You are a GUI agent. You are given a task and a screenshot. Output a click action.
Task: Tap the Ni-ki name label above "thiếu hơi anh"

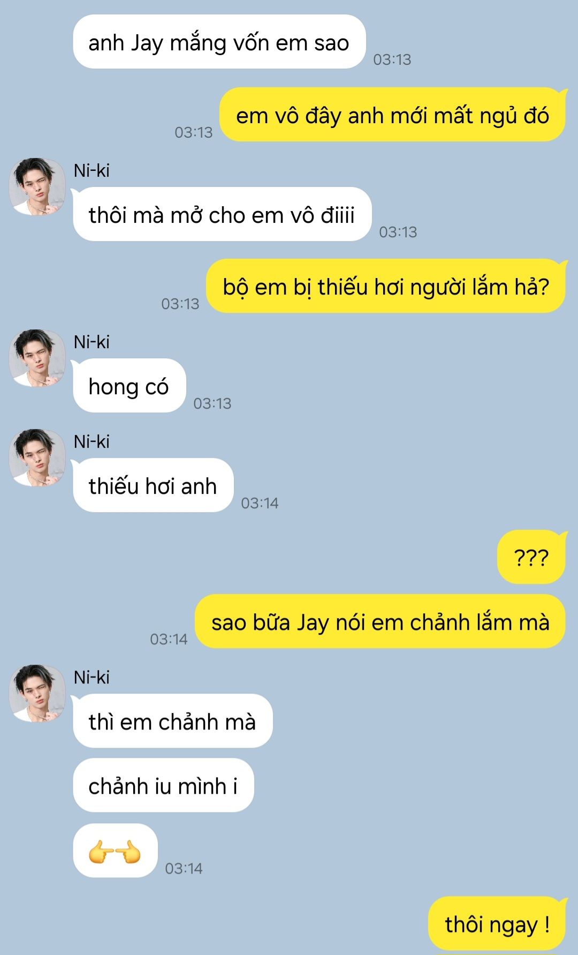[x=92, y=441]
